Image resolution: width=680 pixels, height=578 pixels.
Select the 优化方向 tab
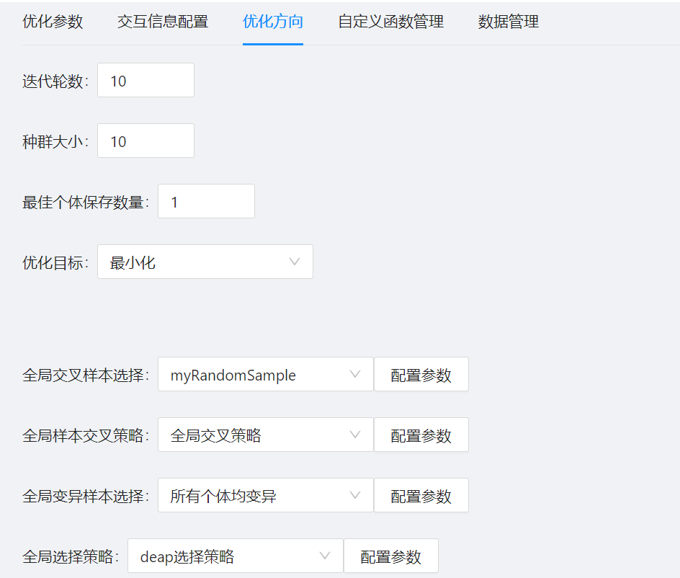(272, 22)
